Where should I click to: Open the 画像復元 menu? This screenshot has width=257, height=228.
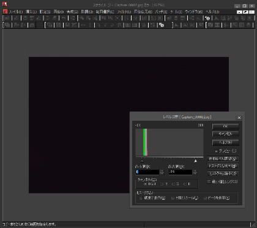143,12
